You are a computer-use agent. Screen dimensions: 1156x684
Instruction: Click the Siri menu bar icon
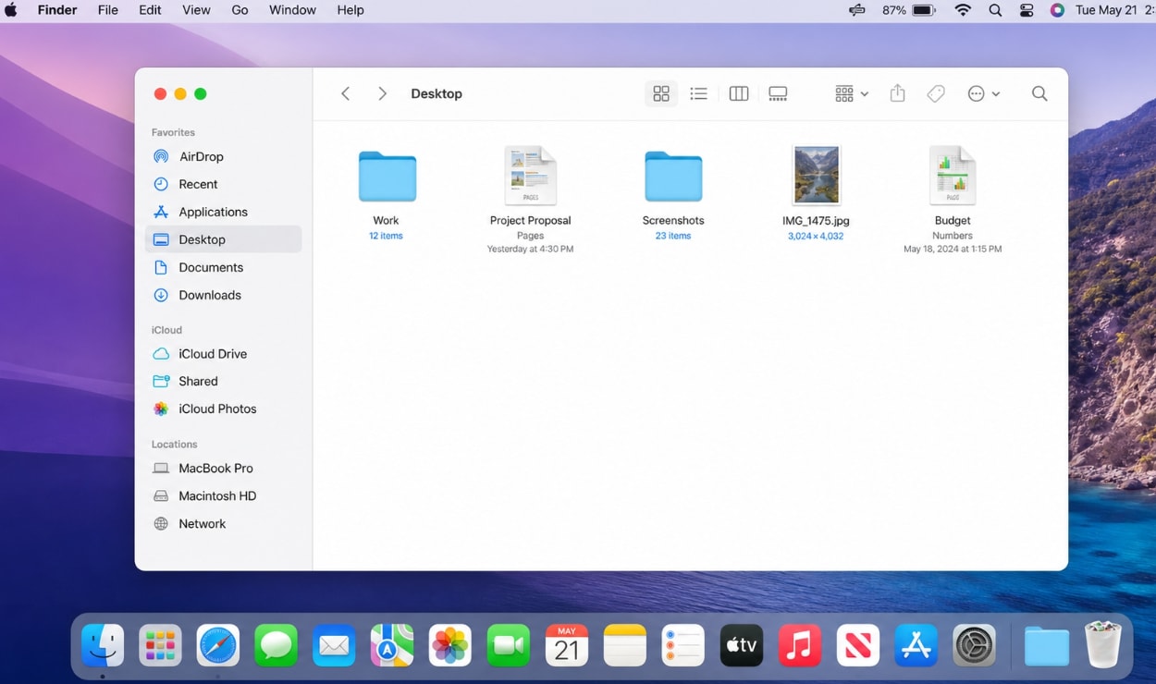tap(1057, 10)
